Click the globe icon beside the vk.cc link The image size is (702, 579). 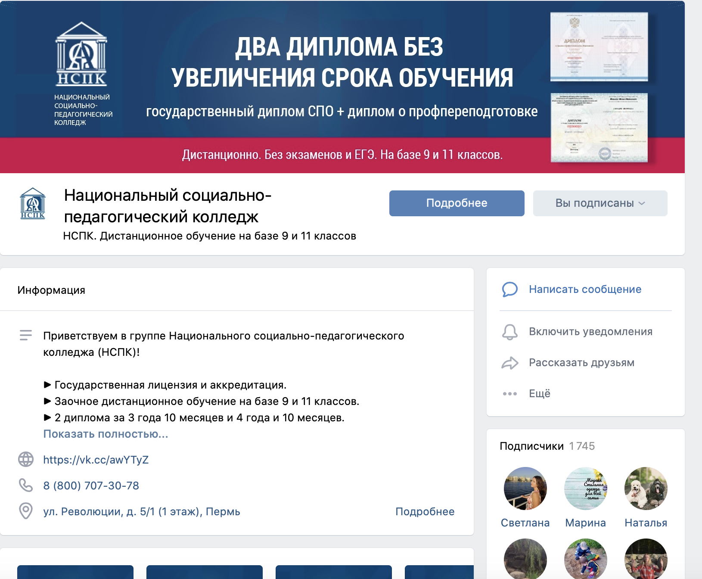[26, 460]
